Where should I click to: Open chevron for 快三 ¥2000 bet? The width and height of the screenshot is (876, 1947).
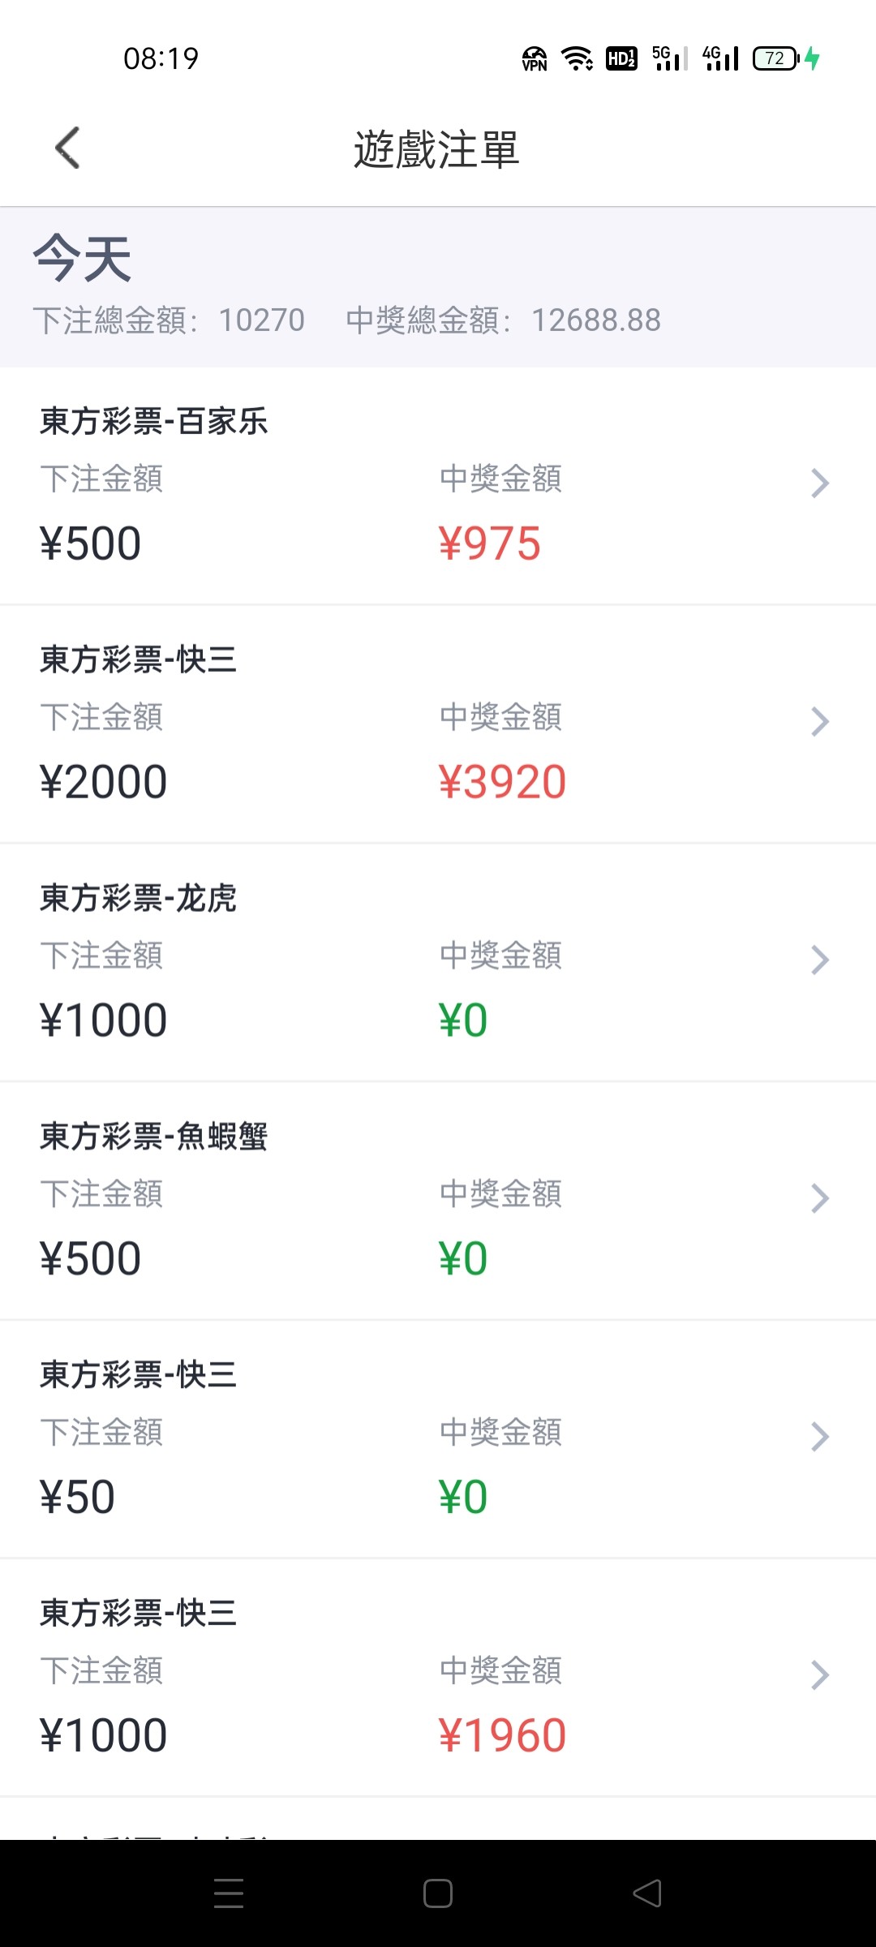coord(819,722)
